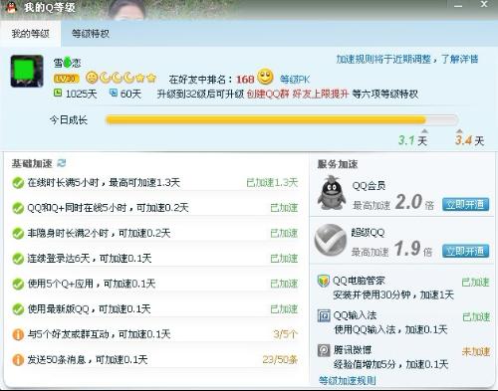Click the 安装并使用30分钟，加速1天 description

393,294
